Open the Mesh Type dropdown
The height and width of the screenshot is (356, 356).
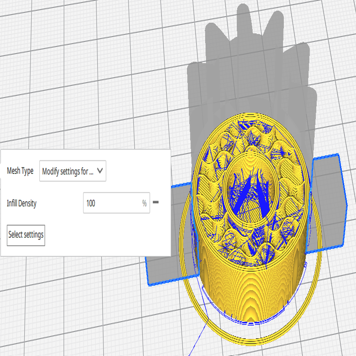(72, 171)
